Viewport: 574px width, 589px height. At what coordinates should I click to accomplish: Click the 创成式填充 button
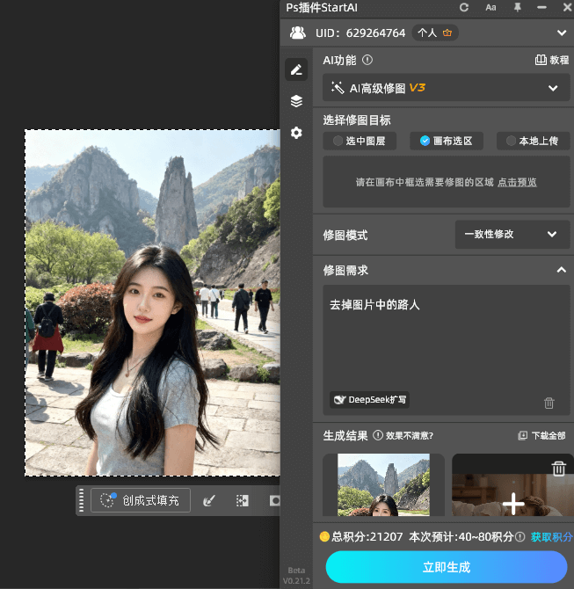[142, 500]
